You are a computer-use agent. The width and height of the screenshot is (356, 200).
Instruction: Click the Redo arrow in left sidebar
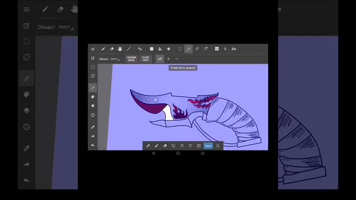(x=93, y=136)
